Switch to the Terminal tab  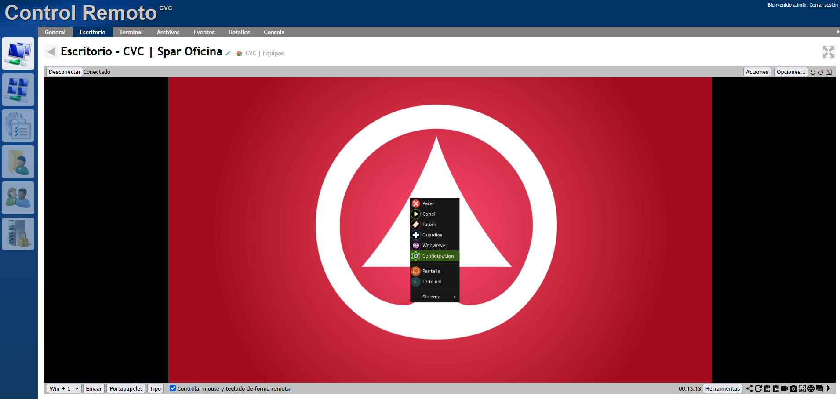pyautogui.click(x=131, y=32)
